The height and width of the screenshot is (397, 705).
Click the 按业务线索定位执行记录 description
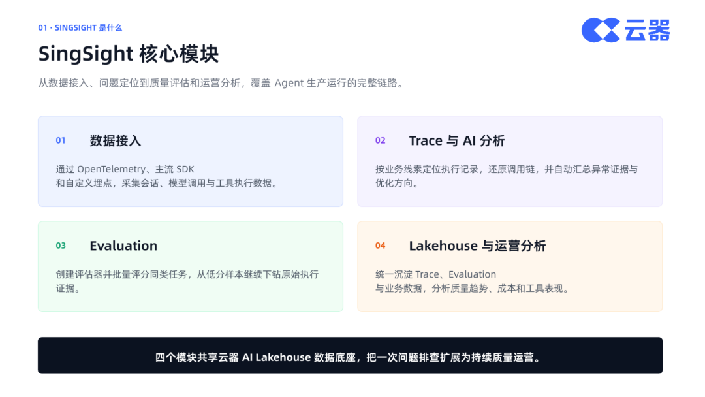507,176
